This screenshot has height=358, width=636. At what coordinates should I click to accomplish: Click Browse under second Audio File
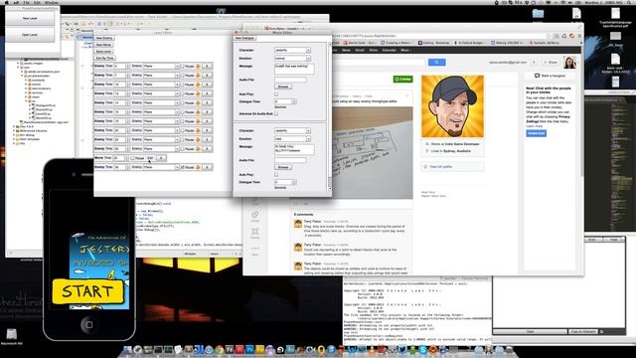pyautogui.click(x=283, y=167)
